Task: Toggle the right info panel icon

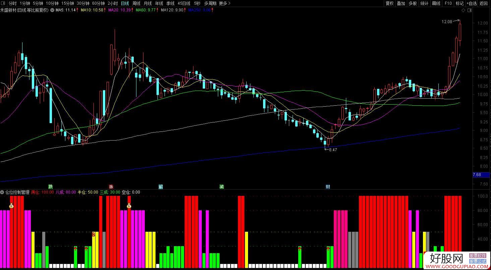Action: [x=469, y=10]
